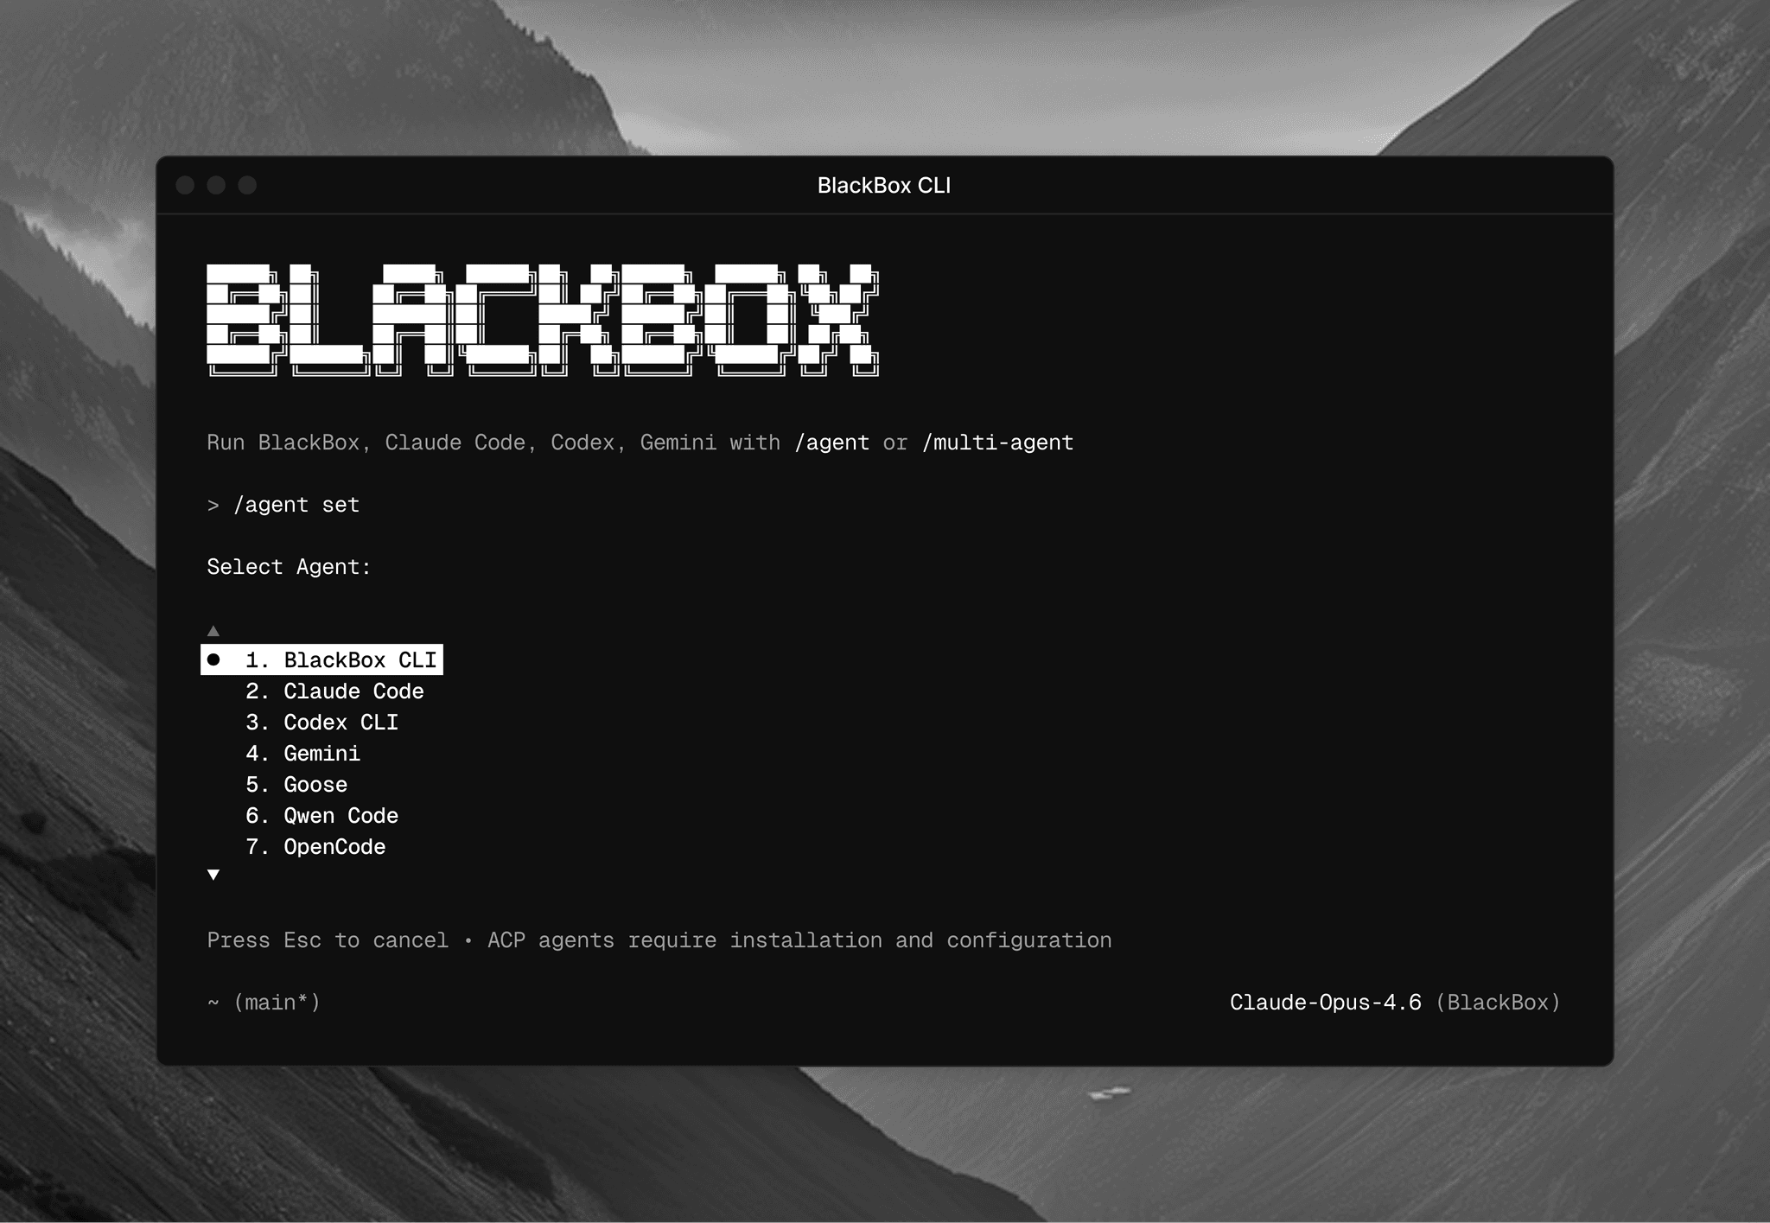The width and height of the screenshot is (1770, 1223).
Task: Click the Press Esc to cancel hint
Action: coord(327,940)
